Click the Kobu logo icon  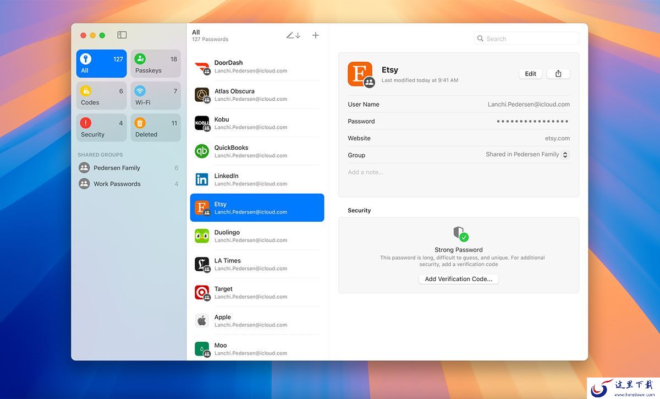pyautogui.click(x=202, y=123)
